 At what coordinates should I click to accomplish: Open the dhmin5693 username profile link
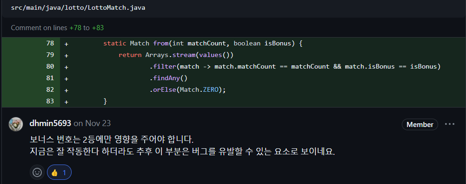coord(50,124)
